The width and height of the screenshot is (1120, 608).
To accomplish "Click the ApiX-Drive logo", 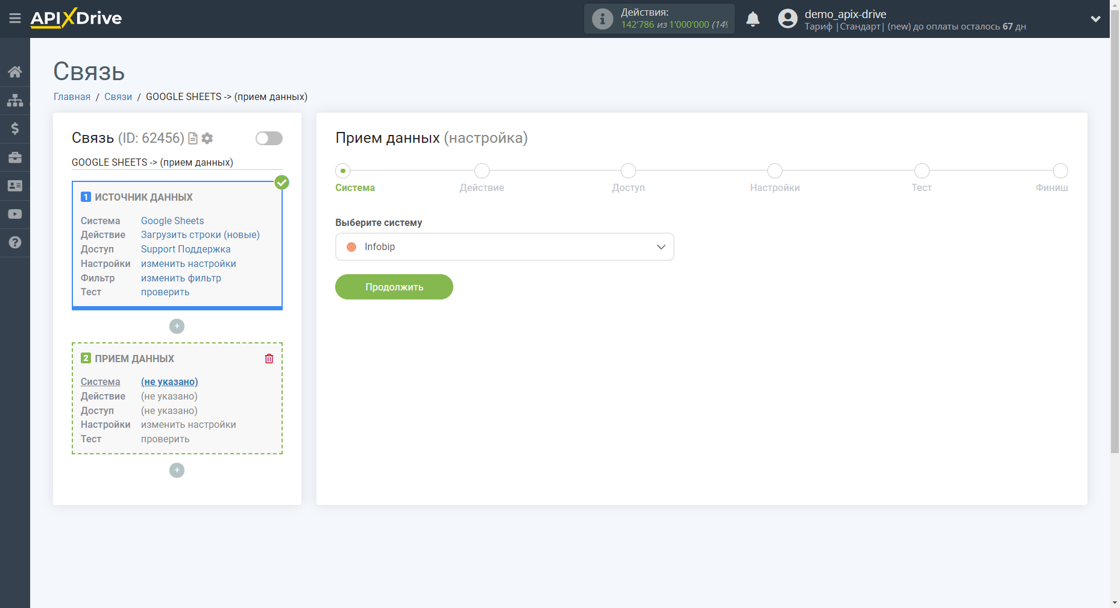I will pos(77,18).
